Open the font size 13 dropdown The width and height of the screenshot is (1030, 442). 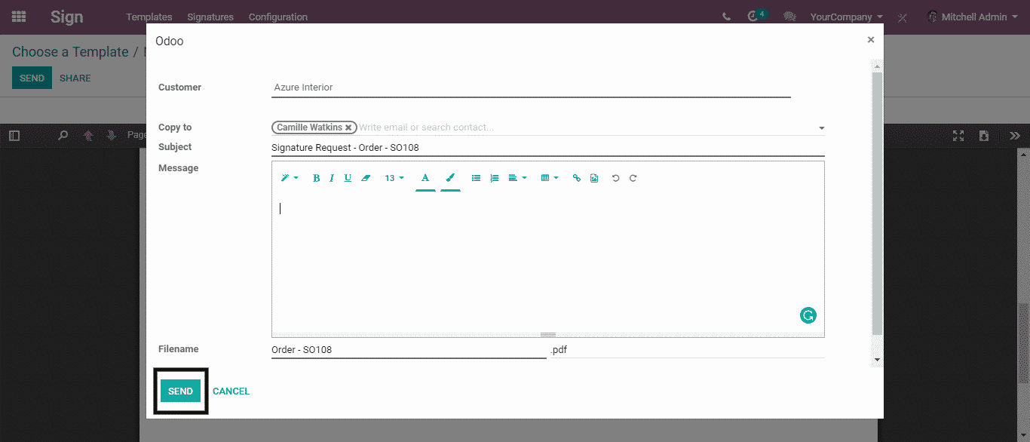394,179
